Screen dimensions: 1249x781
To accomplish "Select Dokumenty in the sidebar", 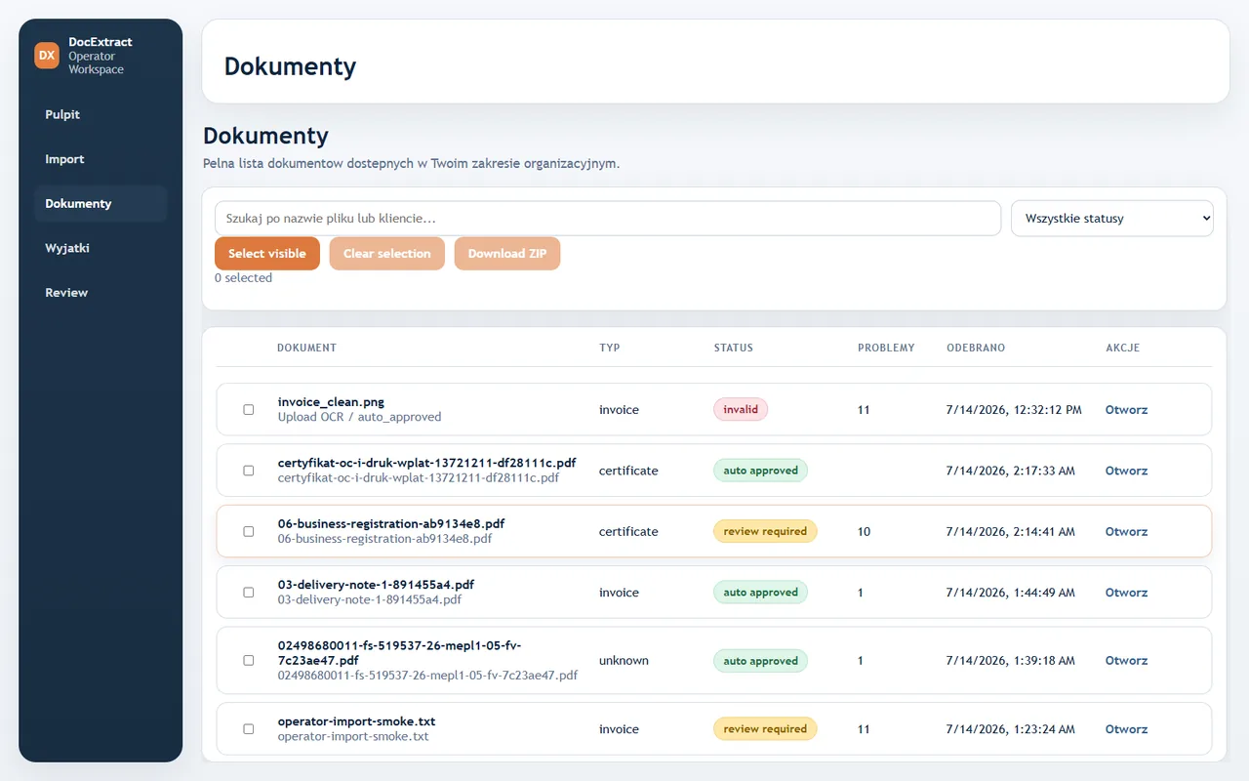I will 101,203.
